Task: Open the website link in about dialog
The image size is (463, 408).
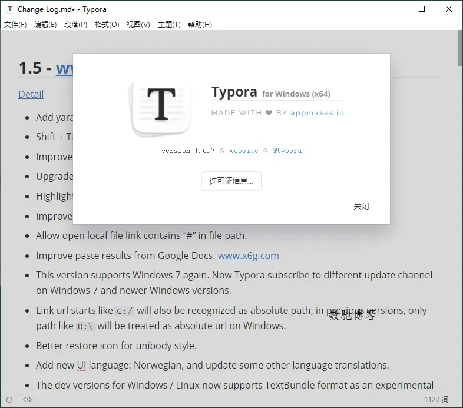Action: 244,151
